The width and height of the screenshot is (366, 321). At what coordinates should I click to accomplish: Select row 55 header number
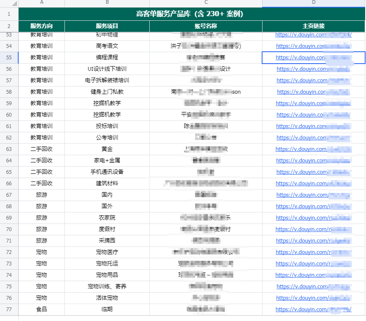9,57
